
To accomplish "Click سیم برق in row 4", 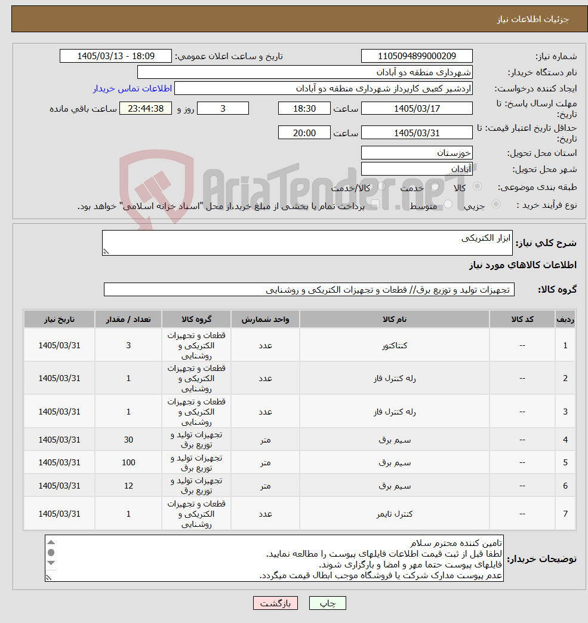I will pyautogui.click(x=394, y=440).
